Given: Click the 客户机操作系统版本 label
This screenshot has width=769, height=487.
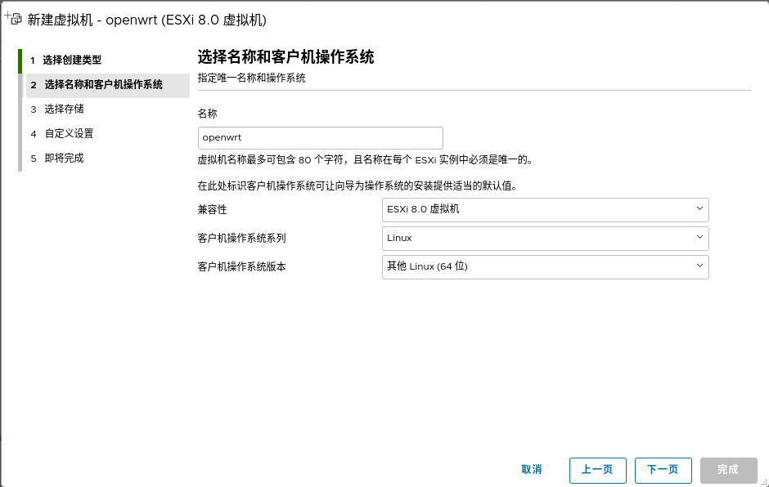Looking at the screenshot, I should tap(242, 267).
